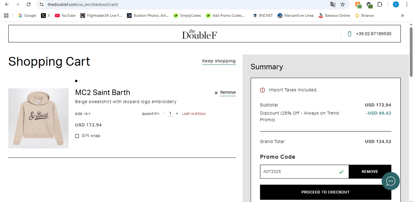Click the SIZE: 10 Y text
This screenshot has height=202, width=413.
click(83, 114)
